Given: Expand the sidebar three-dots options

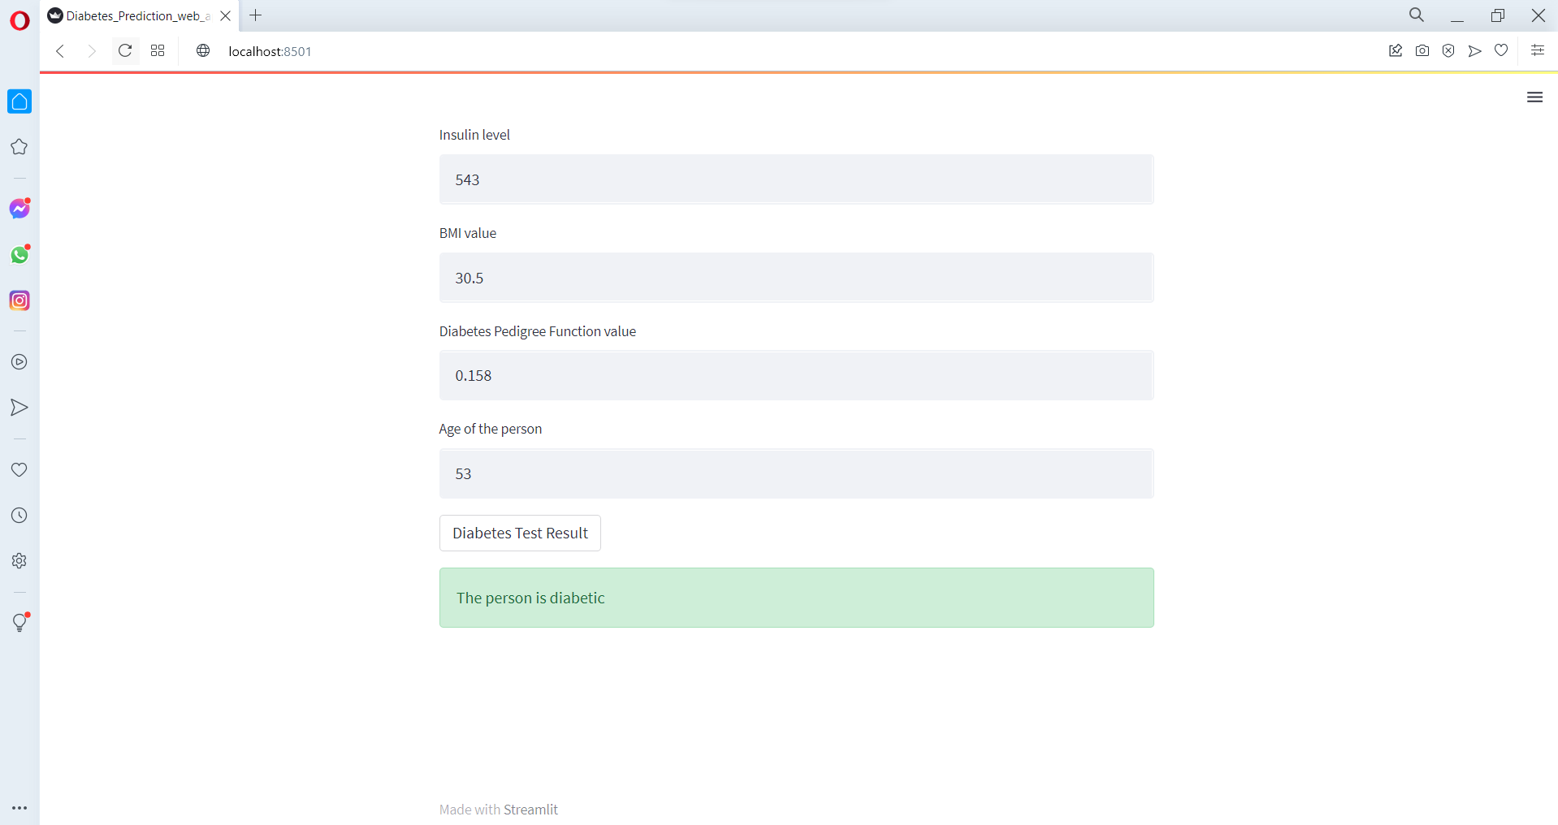Looking at the screenshot, I should pos(20,807).
